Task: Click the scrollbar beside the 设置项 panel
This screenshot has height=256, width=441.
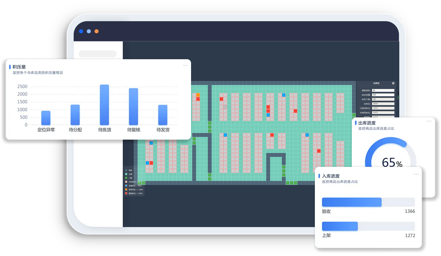Action: (398, 95)
